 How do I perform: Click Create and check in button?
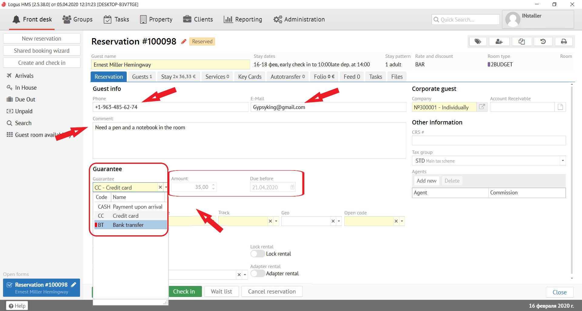(x=42, y=63)
